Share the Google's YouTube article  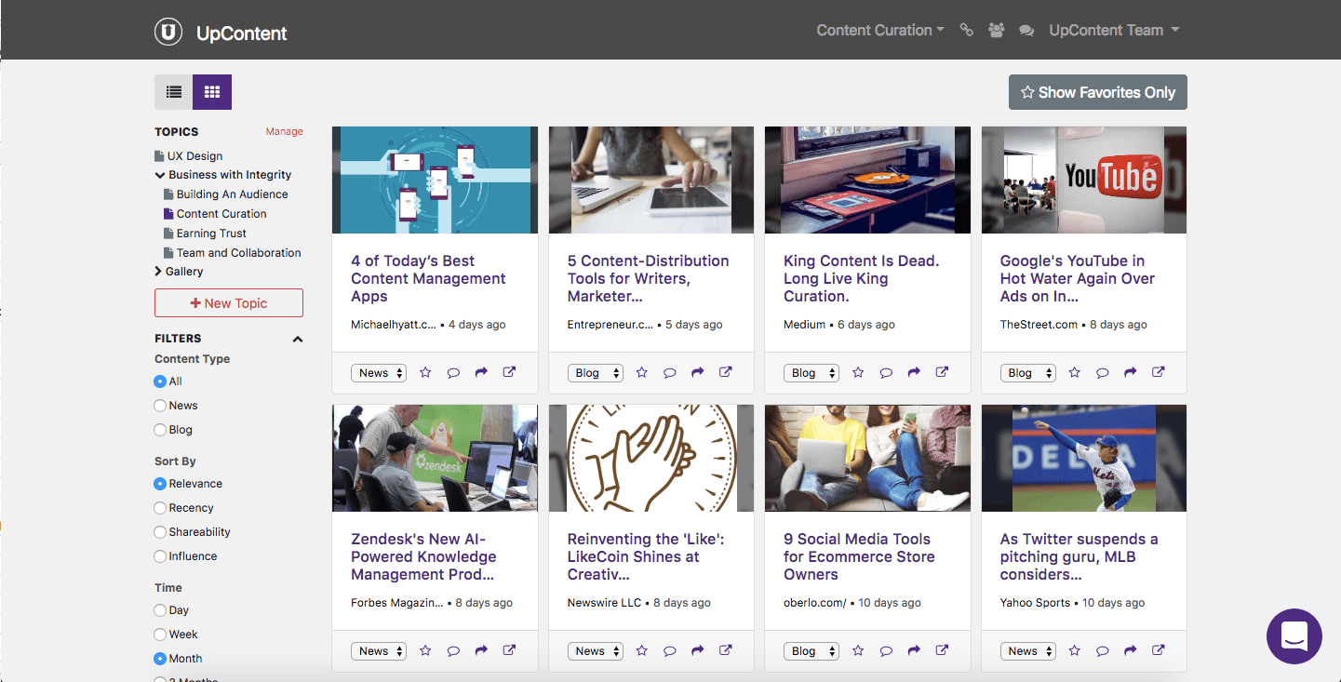[x=1130, y=372]
